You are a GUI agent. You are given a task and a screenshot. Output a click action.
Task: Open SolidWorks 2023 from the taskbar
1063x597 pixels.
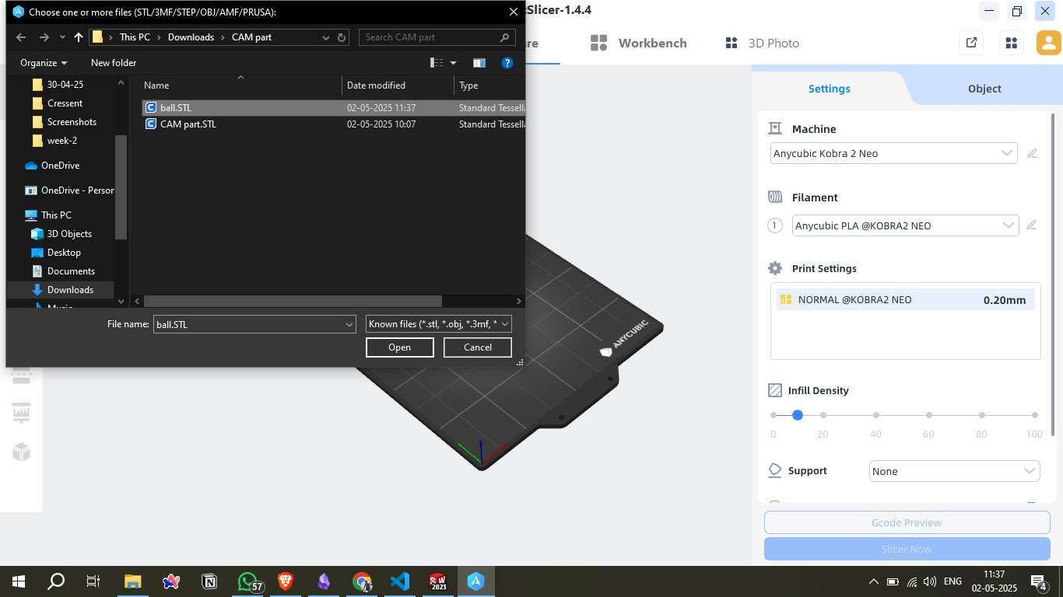(x=438, y=581)
